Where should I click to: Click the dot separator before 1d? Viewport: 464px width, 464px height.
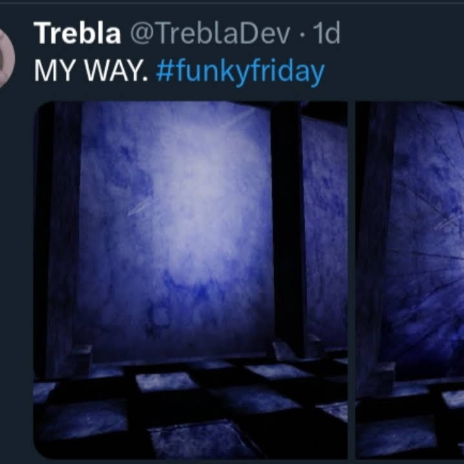point(302,34)
